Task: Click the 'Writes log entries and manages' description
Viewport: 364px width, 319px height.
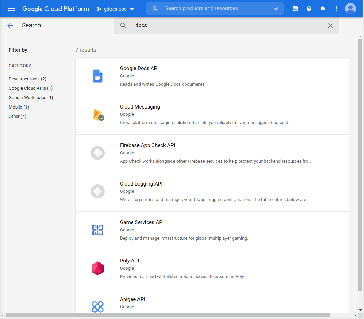Action: click(214, 200)
